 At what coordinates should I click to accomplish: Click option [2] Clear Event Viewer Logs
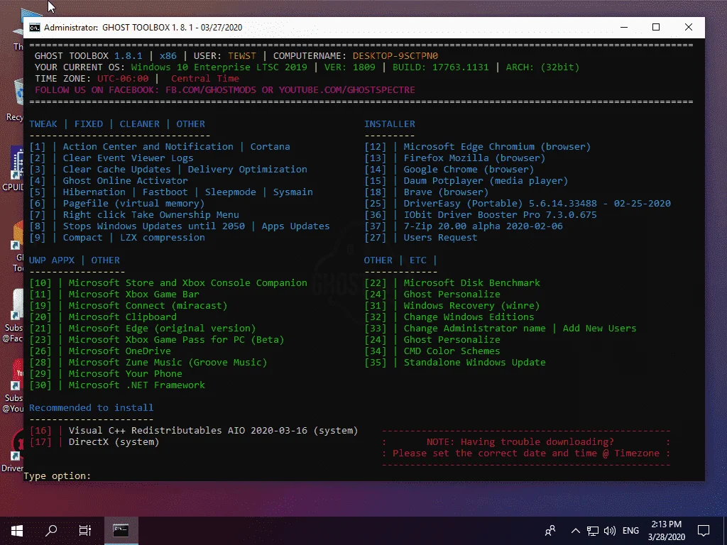111,158
